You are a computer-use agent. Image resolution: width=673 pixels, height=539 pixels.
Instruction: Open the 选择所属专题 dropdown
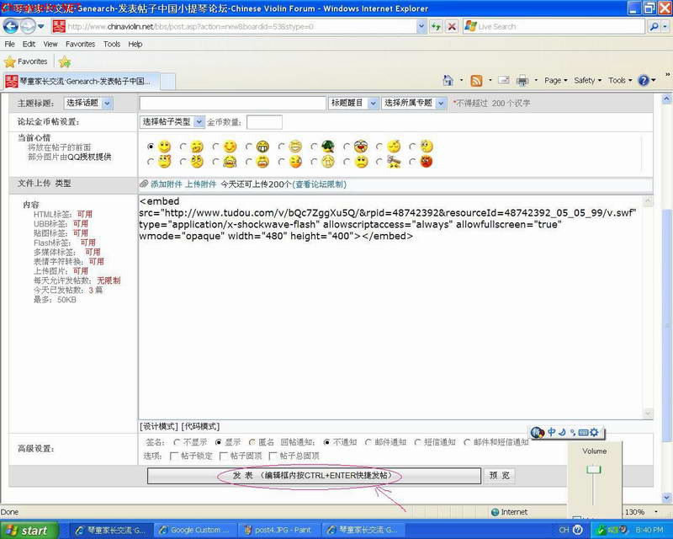point(414,103)
